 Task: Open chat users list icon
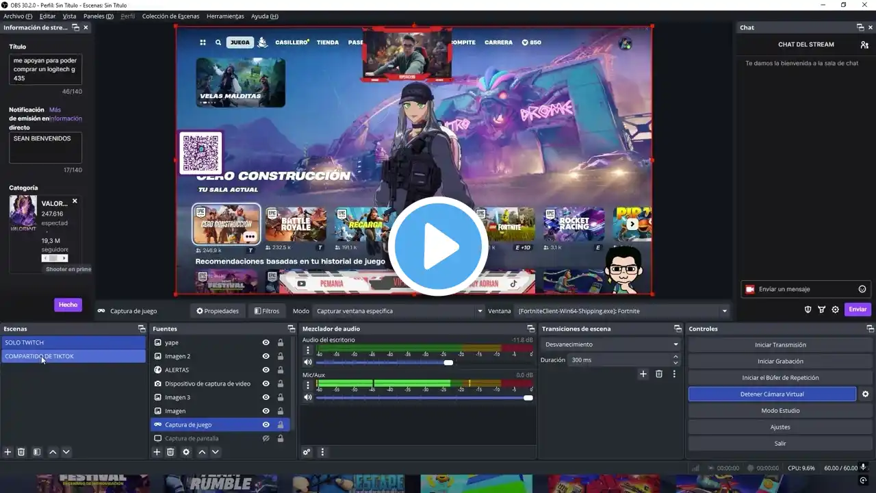(x=864, y=45)
